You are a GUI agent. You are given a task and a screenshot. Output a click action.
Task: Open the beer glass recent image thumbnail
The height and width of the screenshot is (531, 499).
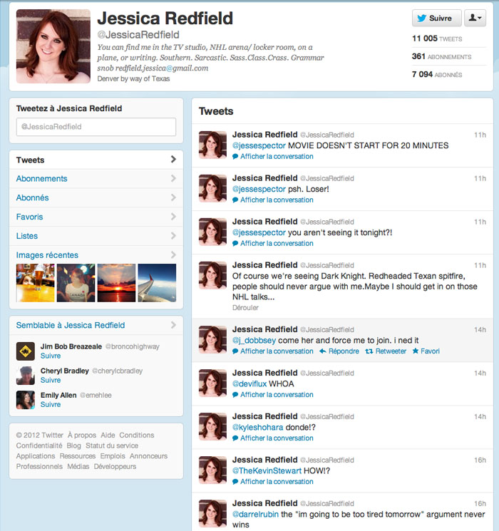35,283
